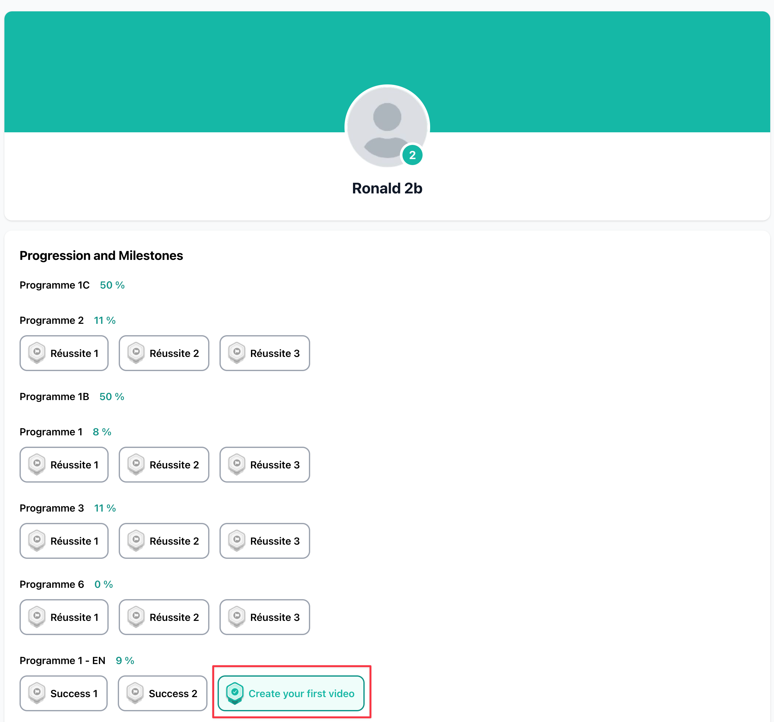Open Réussite 3 badge under Programme 6
774x722 pixels.
tap(265, 617)
